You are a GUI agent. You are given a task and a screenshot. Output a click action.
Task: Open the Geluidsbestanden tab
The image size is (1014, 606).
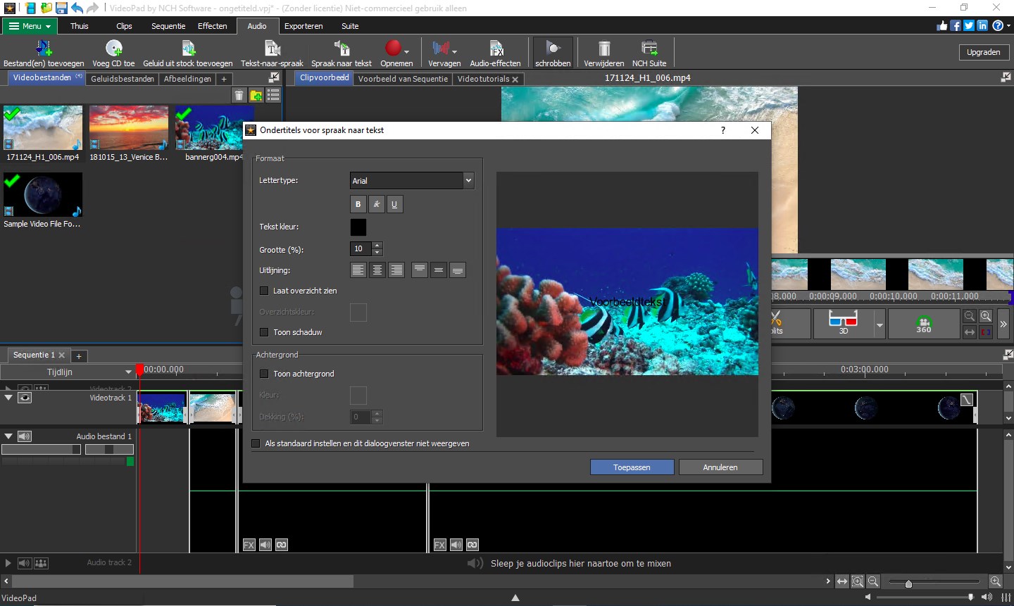122,78
